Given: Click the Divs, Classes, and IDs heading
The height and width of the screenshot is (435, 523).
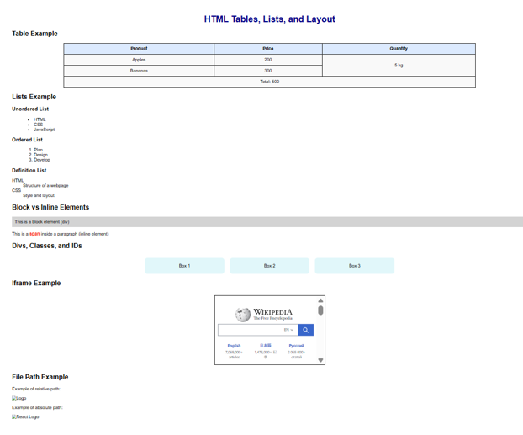Looking at the screenshot, I should point(47,246).
